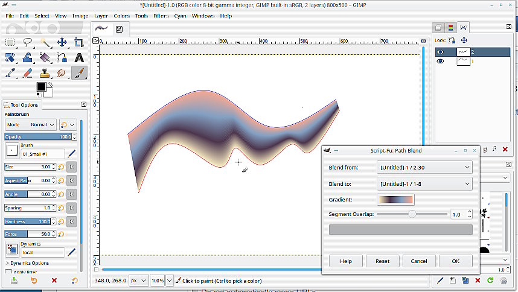Switch to the Channels tab

(450, 28)
